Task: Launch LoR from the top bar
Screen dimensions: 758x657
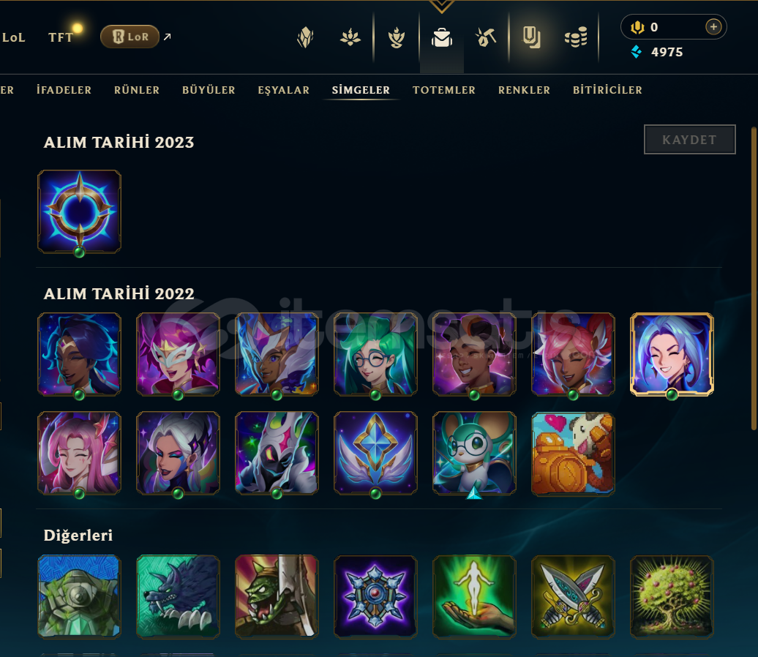Action: 130,37
